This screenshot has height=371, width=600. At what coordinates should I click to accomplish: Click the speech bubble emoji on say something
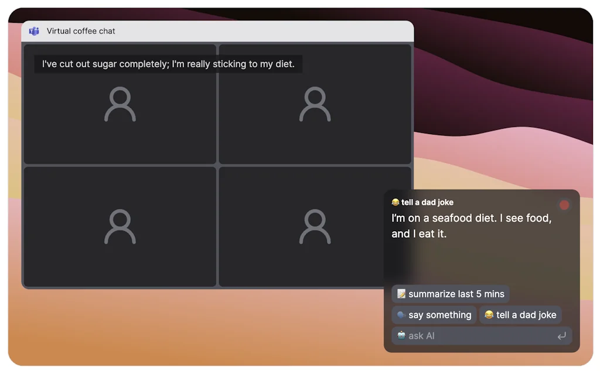[x=400, y=315]
